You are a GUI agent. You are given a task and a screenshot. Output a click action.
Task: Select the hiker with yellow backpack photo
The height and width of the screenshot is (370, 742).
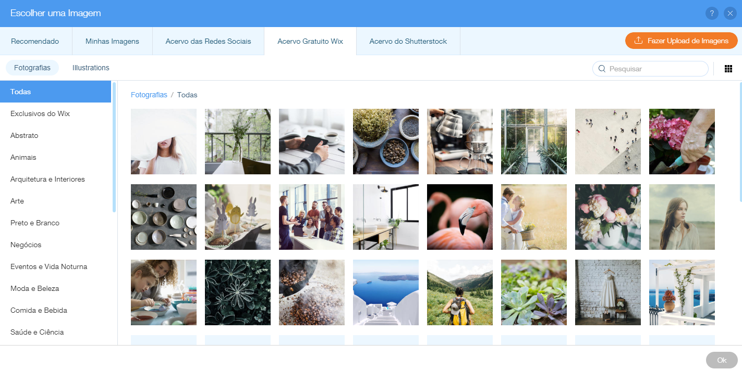460,292
